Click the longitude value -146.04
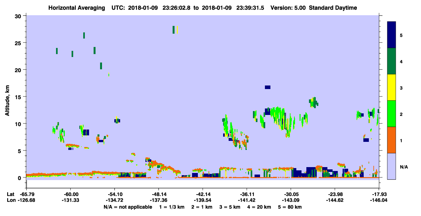 379,200
